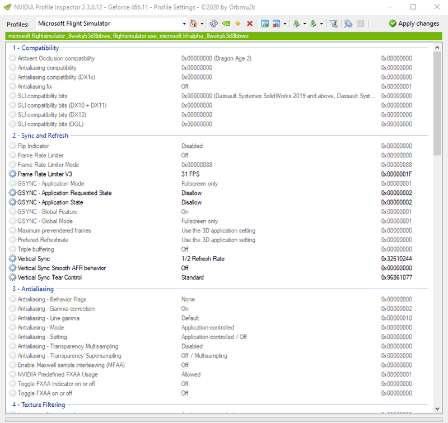Collapse the 2 - Sync and Refresh section

40,136
